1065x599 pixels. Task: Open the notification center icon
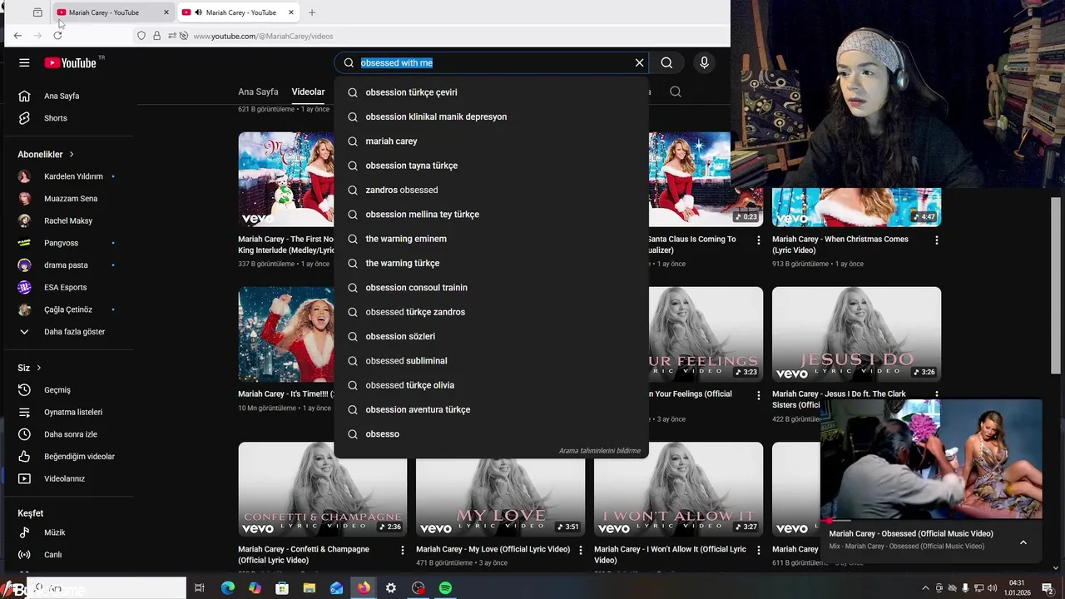(x=1048, y=588)
